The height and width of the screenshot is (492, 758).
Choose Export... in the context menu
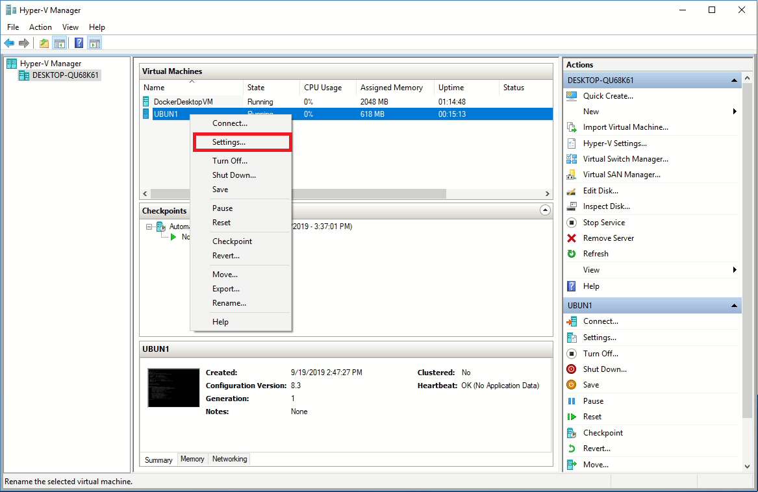[242, 289]
